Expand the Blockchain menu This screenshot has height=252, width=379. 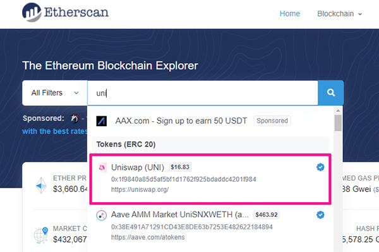[339, 14]
